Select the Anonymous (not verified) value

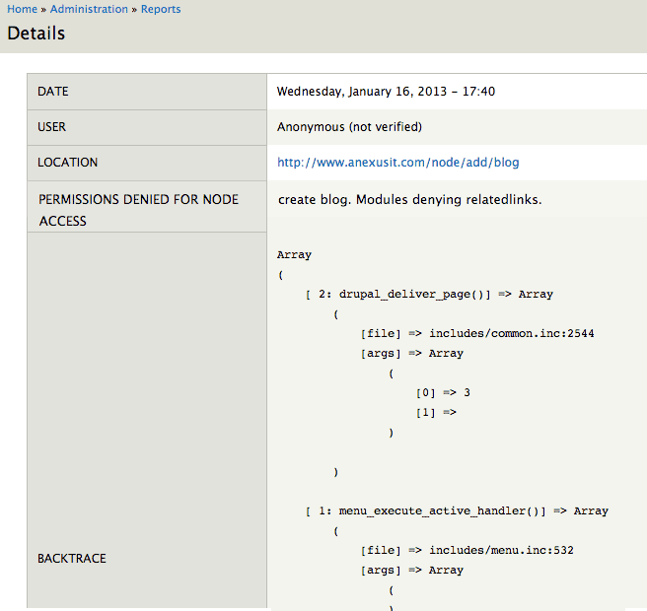point(349,127)
